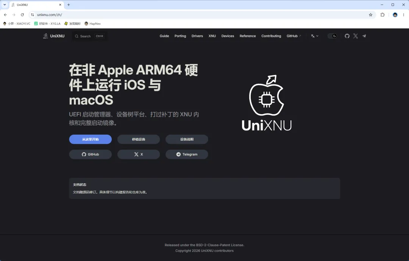Viewport: 409px width, 261px height.
Task: Click the GitHub hero button
Action: coord(90,154)
